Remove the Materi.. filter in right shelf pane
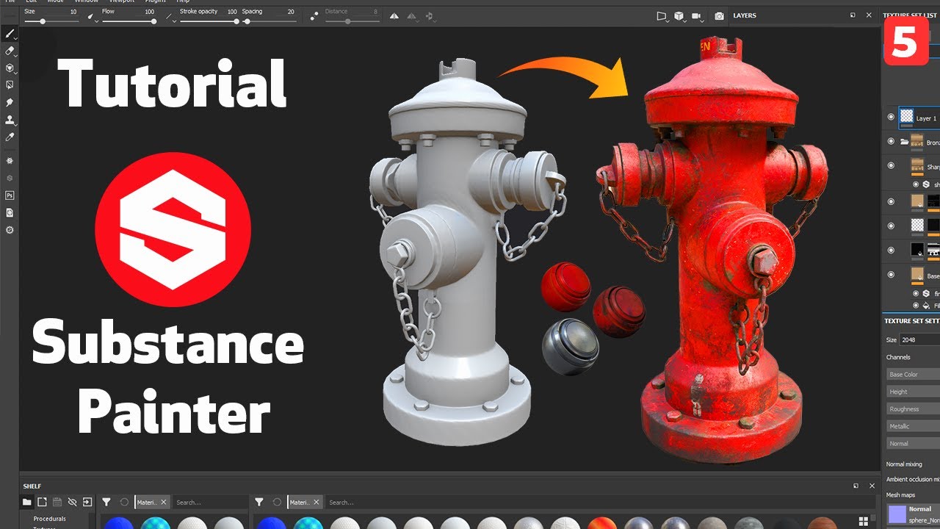Image resolution: width=940 pixels, height=529 pixels. click(317, 503)
